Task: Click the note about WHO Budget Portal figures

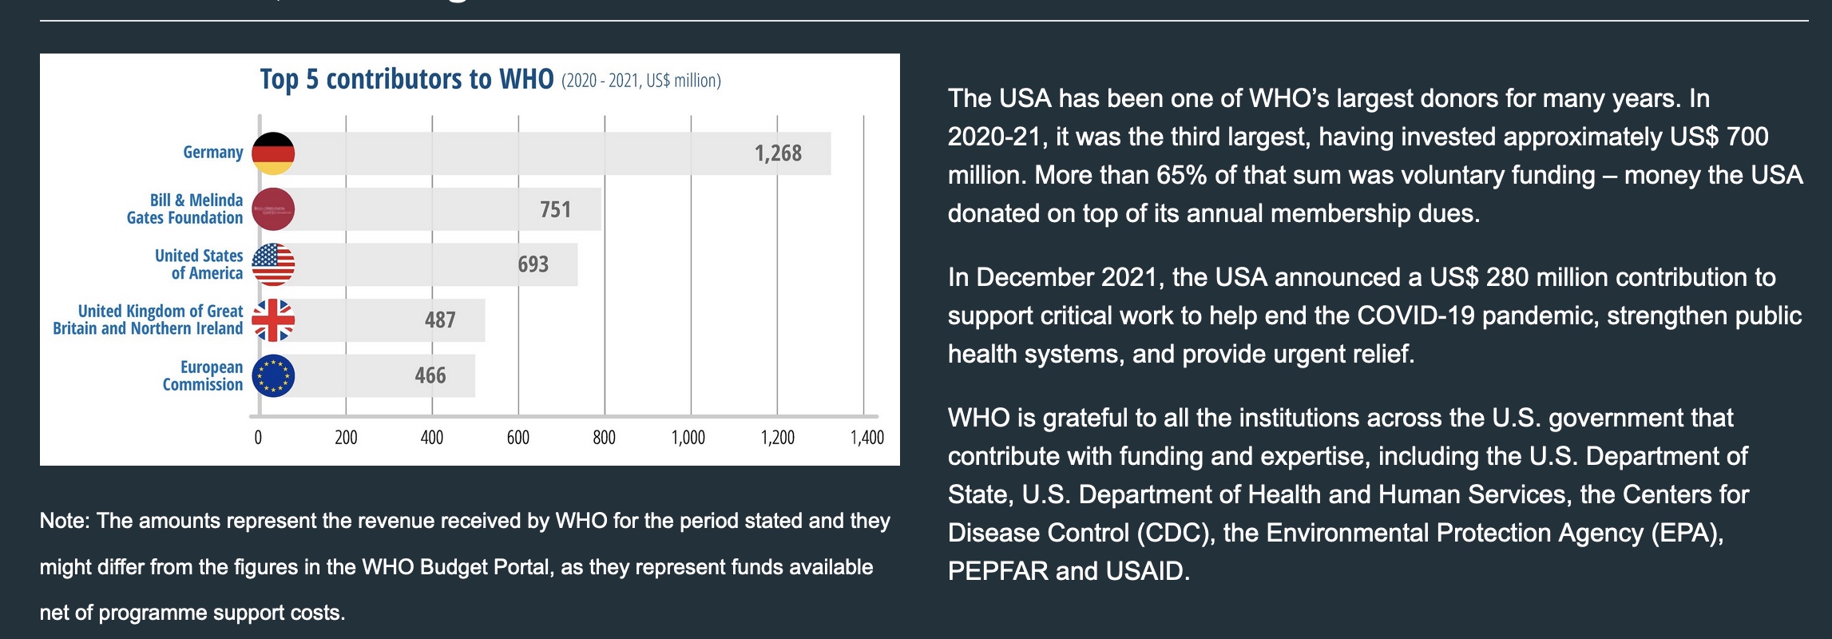Action: (x=463, y=567)
